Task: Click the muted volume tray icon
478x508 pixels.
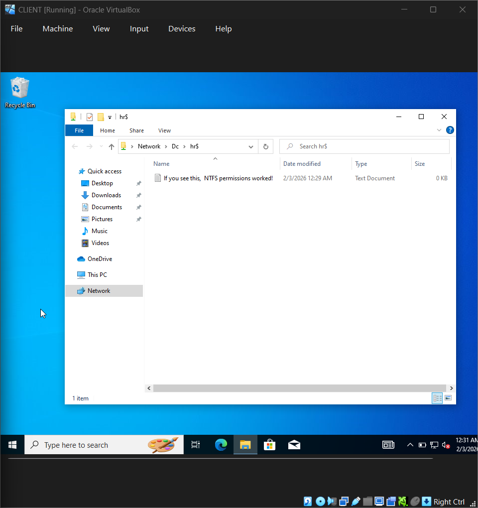Action: tap(446, 445)
